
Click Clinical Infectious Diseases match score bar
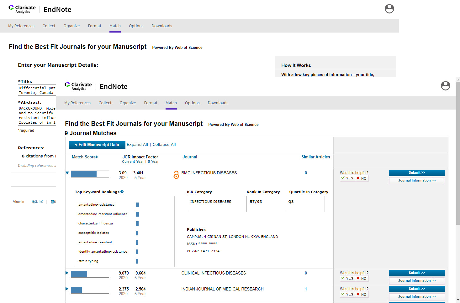[x=90, y=274]
